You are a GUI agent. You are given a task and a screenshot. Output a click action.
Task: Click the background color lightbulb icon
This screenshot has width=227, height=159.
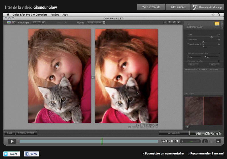pyautogui.click(x=179, y=22)
